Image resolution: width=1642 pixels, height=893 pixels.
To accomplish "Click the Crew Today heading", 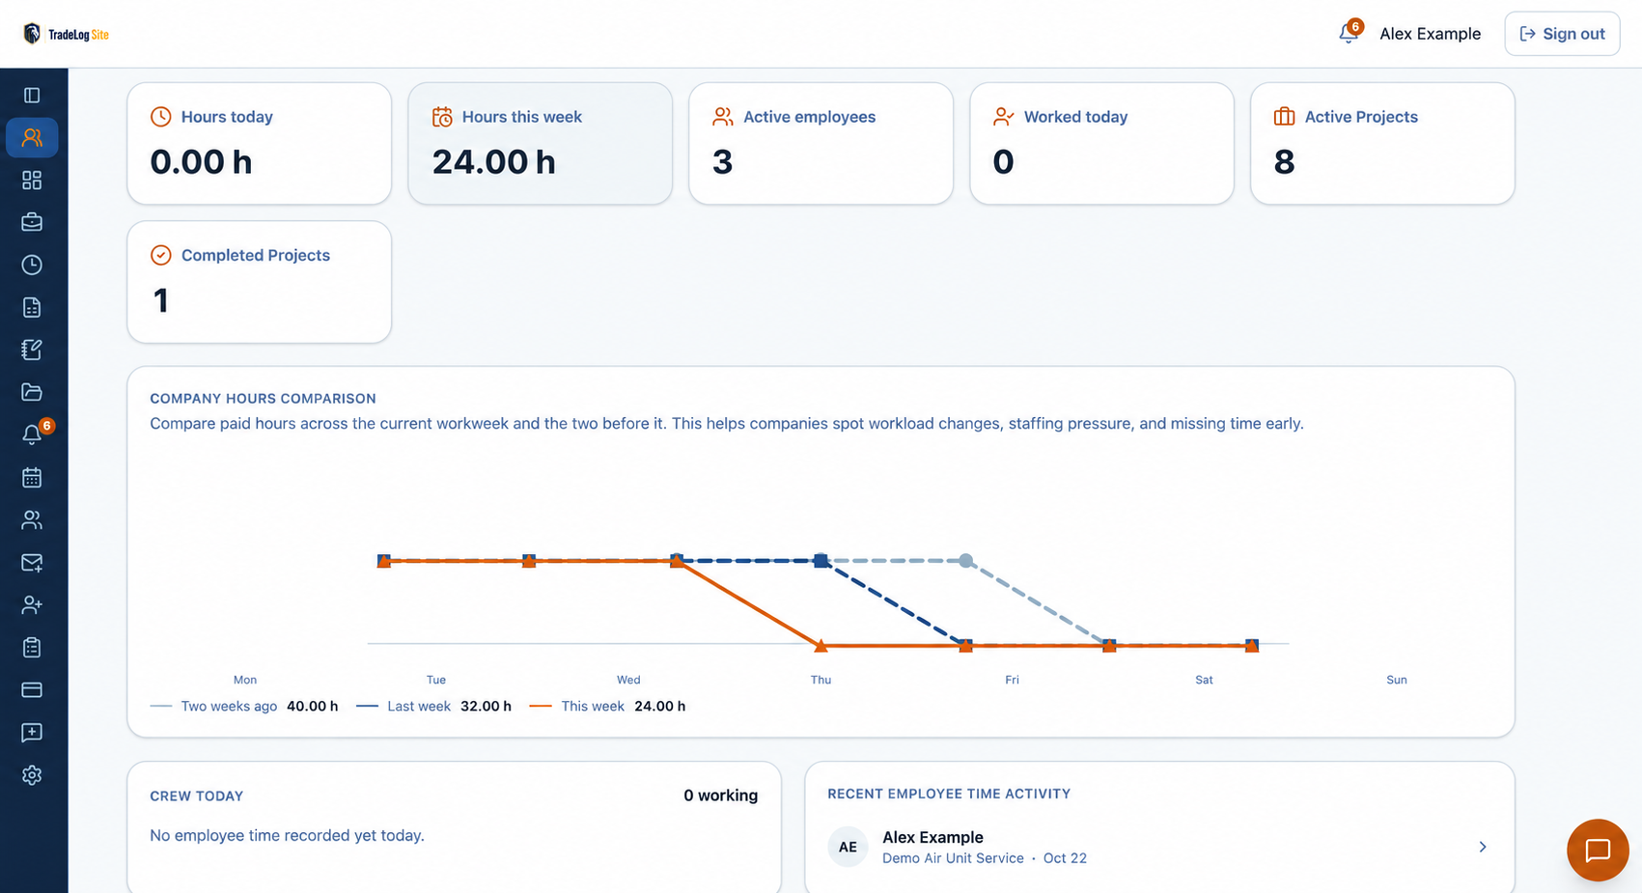I will [196, 795].
